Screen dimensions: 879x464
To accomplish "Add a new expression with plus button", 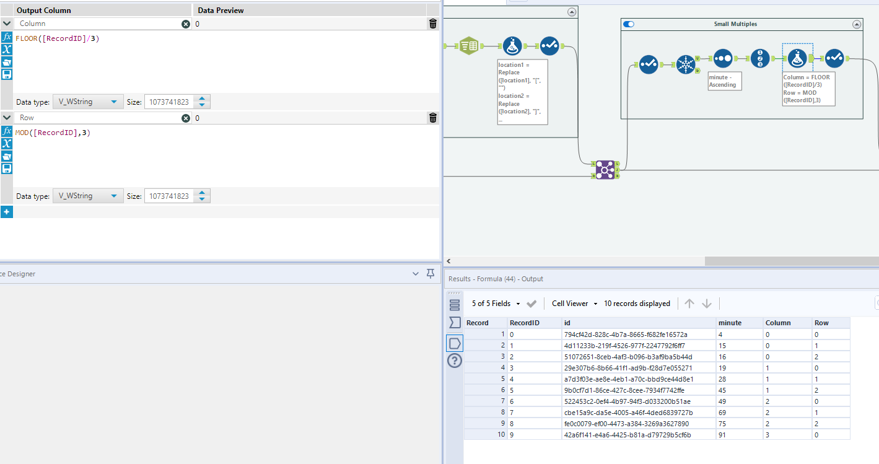I will 7,212.
